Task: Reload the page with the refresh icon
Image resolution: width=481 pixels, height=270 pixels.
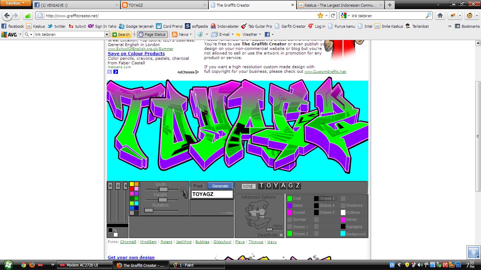Action: point(333,15)
